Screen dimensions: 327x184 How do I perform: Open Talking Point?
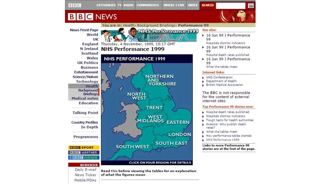tap(85, 113)
